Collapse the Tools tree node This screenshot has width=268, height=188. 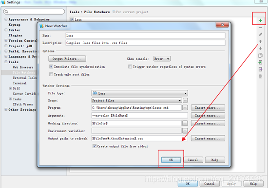[x=6, y=62]
